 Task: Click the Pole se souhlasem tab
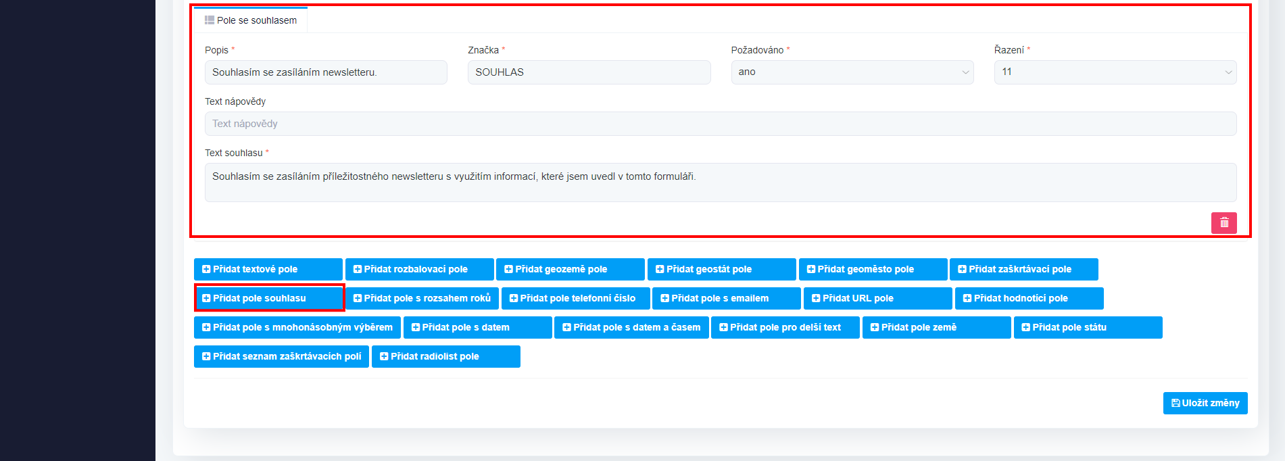tap(251, 20)
